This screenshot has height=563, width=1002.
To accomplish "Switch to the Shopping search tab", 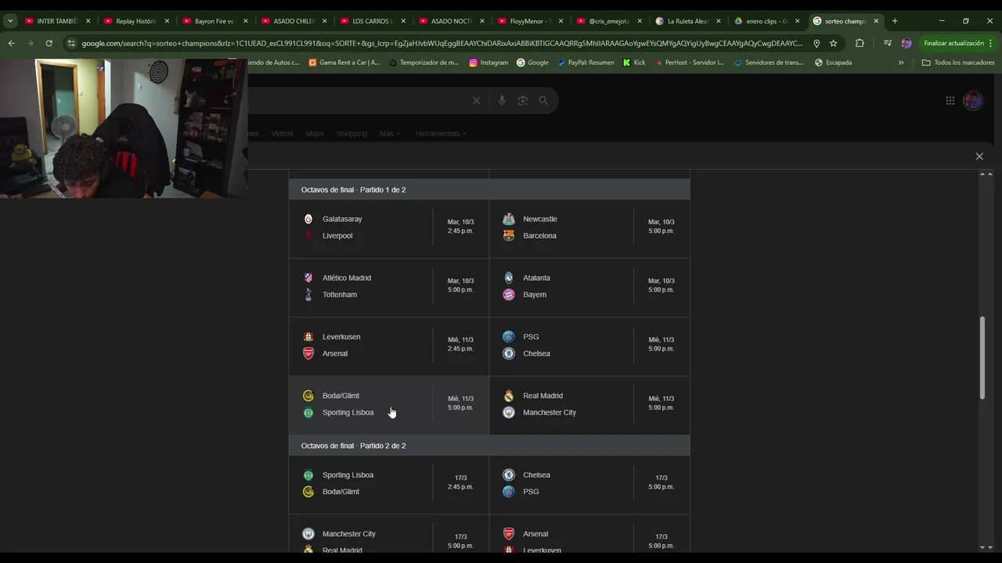I will pos(351,134).
